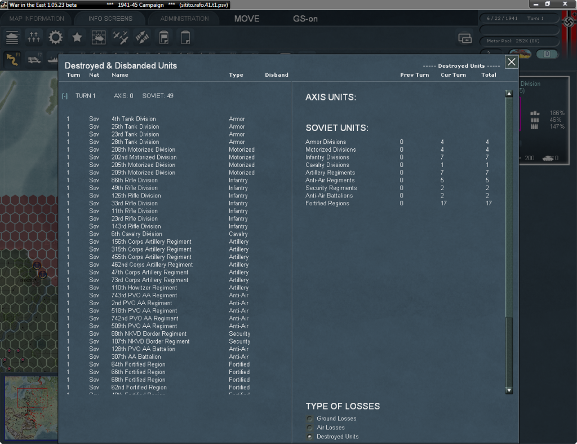The width and height of the screenshot is (577, 444).
Task: Click the window switch icon near date panel
Action: pyautogui.click(x=465, y=38)
